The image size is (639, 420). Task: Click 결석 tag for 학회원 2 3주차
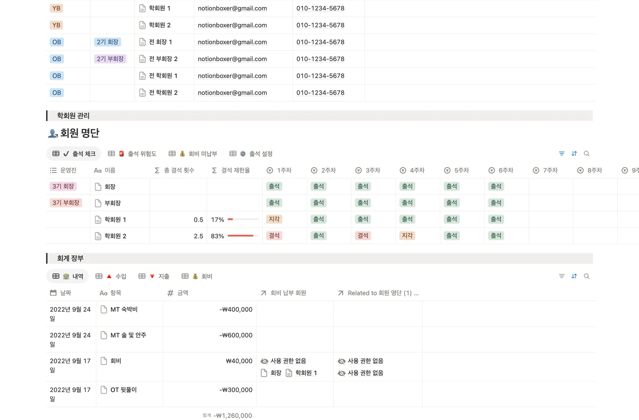click(x=363, y=236)
